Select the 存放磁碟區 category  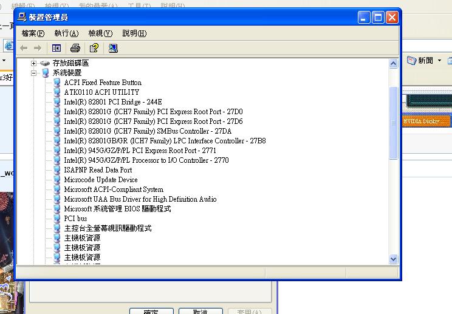coord(70,63)
